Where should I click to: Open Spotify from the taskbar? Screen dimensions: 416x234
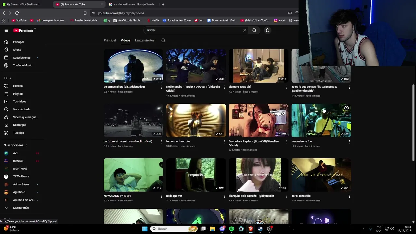coord(231,229)
